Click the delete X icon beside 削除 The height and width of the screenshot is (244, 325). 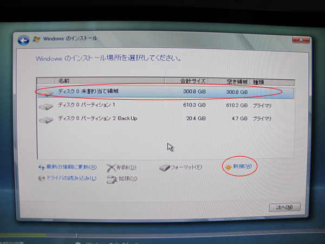[111, 168]
